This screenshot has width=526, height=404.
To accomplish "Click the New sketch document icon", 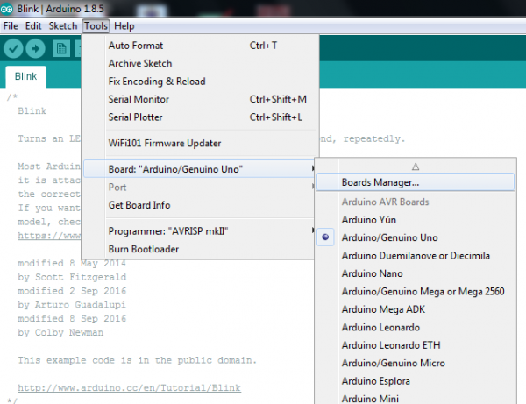I will (61, 49).
